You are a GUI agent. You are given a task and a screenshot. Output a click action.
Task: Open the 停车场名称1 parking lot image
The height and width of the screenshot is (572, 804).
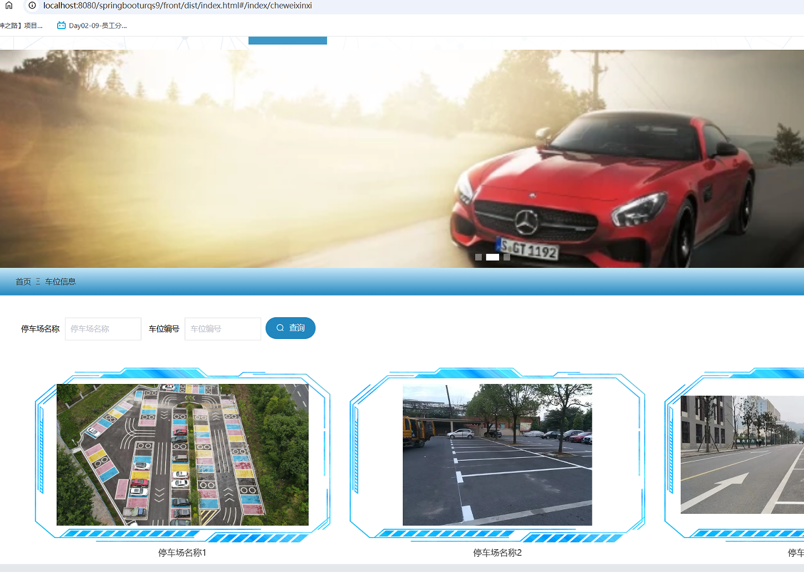coord(183,455)
